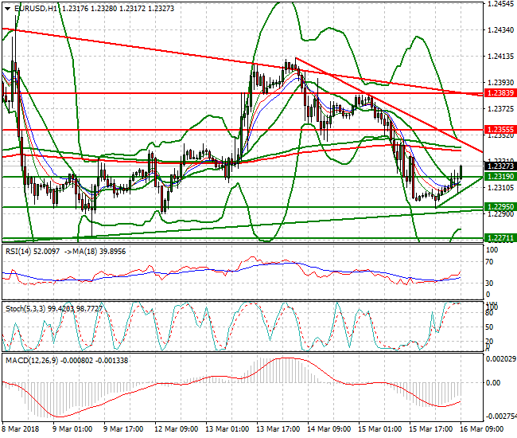Select the Stochastic scale value 50
This screenshot has width=517, height=438.
click(x=490, y=327)
